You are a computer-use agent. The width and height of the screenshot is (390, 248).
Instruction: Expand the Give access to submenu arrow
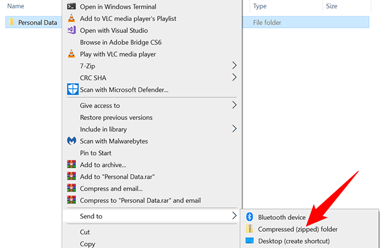pos(234,105)
